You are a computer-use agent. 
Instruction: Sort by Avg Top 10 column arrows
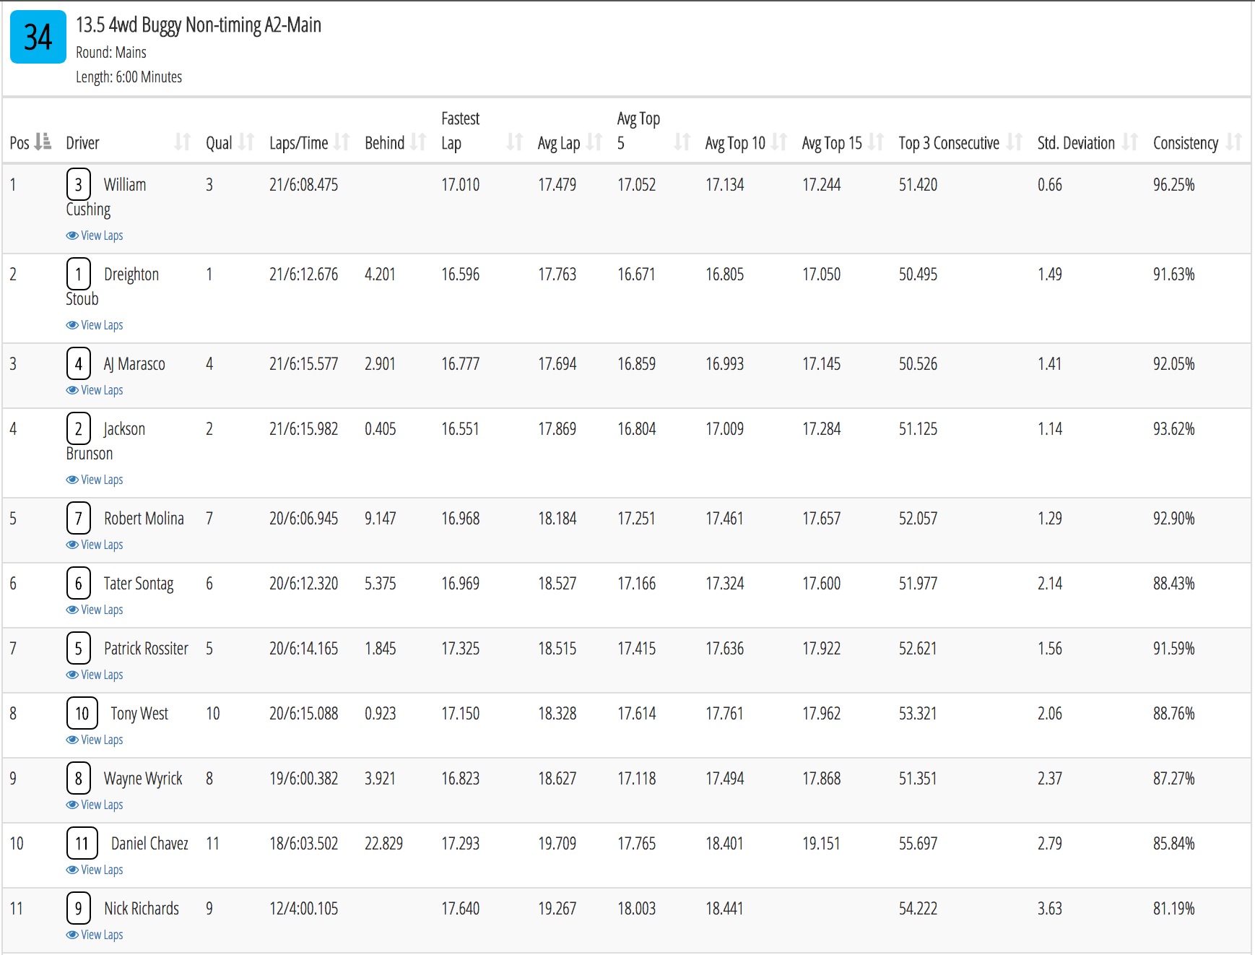click(x=778, y=142)
